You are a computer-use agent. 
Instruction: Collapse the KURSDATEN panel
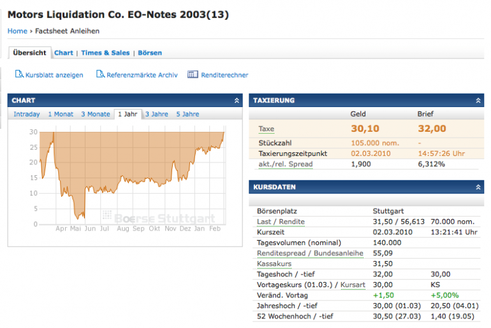coord(479,187)
